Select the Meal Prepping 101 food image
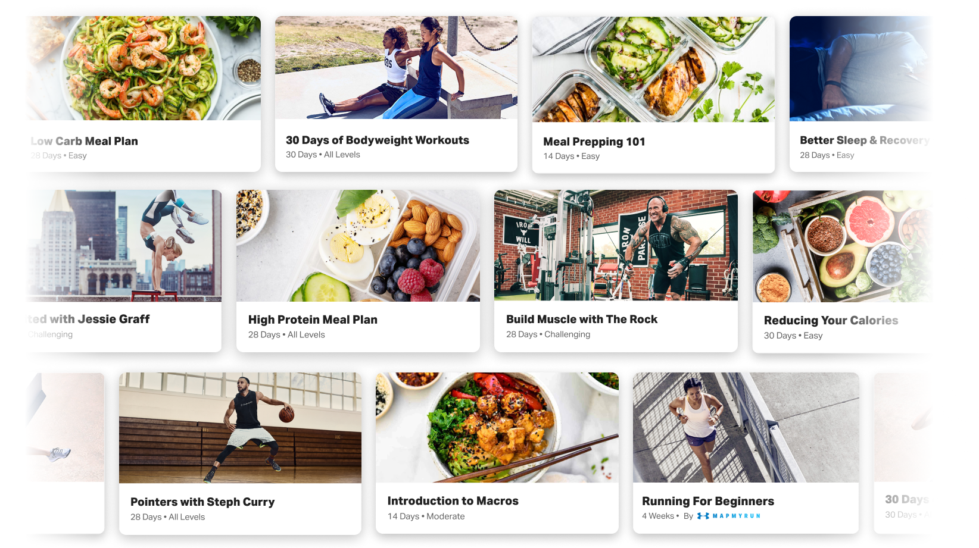The width and height of the screenshot is (979, 548). coord(653,69)
